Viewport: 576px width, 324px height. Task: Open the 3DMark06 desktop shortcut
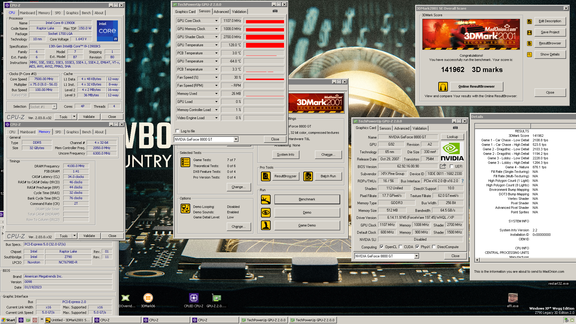[148, 300]
